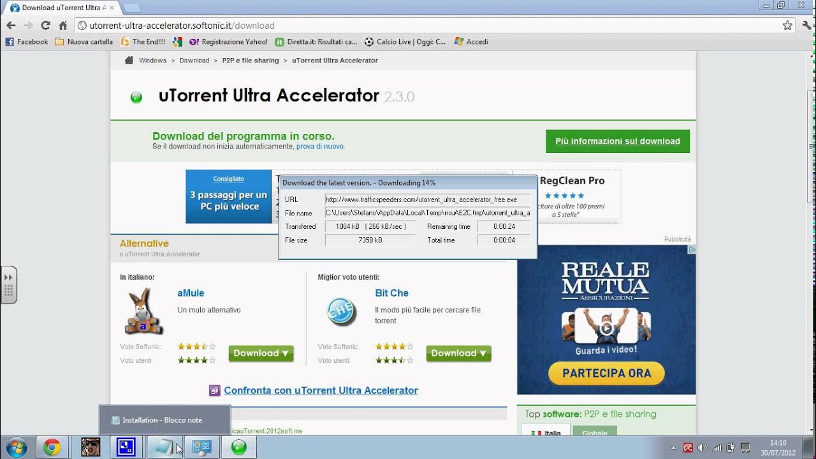Open the Windows Start menu
This screenshot has height=459, width=816.
point(15,448)
